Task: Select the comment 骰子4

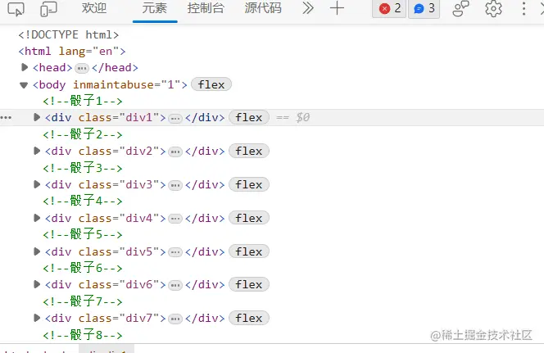Action: tap(83, 201)
